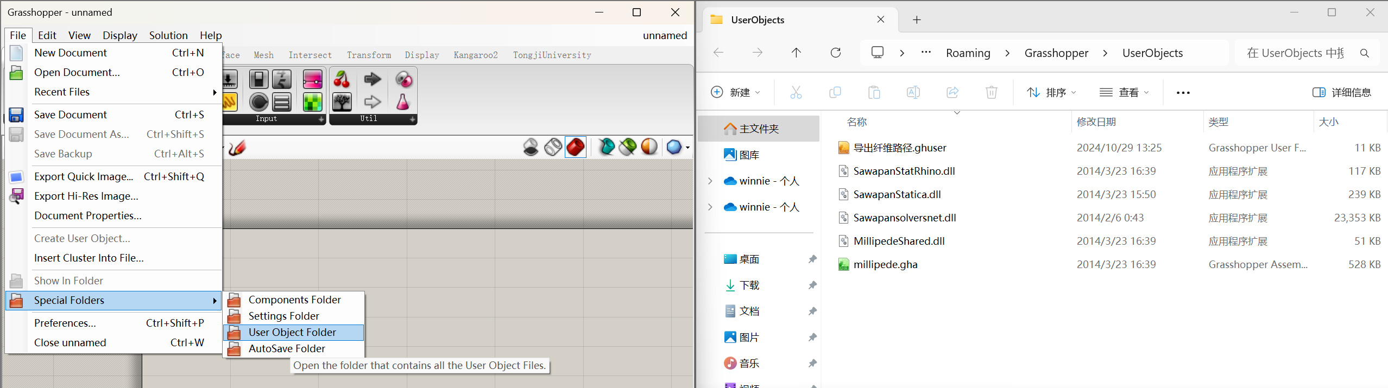
Task: Click the sketch pencil tool icon
Action: 237,148
